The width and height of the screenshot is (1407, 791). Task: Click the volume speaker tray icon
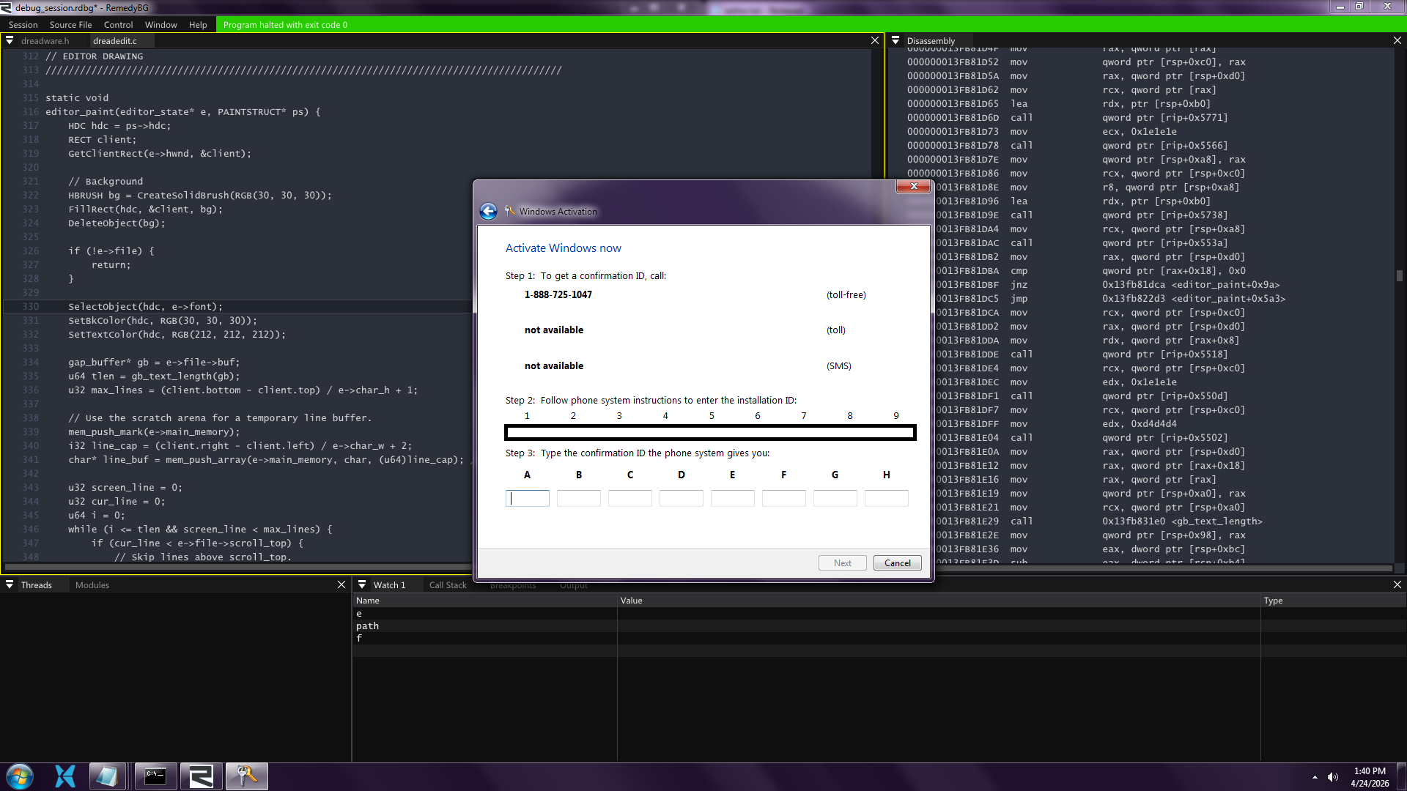[1333, 777]
